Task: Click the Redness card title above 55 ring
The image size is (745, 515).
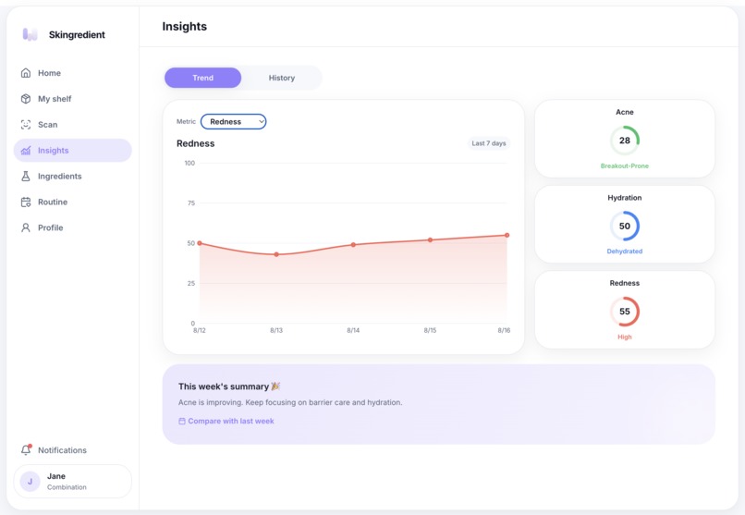Action: pyautogui.click(x=624, y=283)
